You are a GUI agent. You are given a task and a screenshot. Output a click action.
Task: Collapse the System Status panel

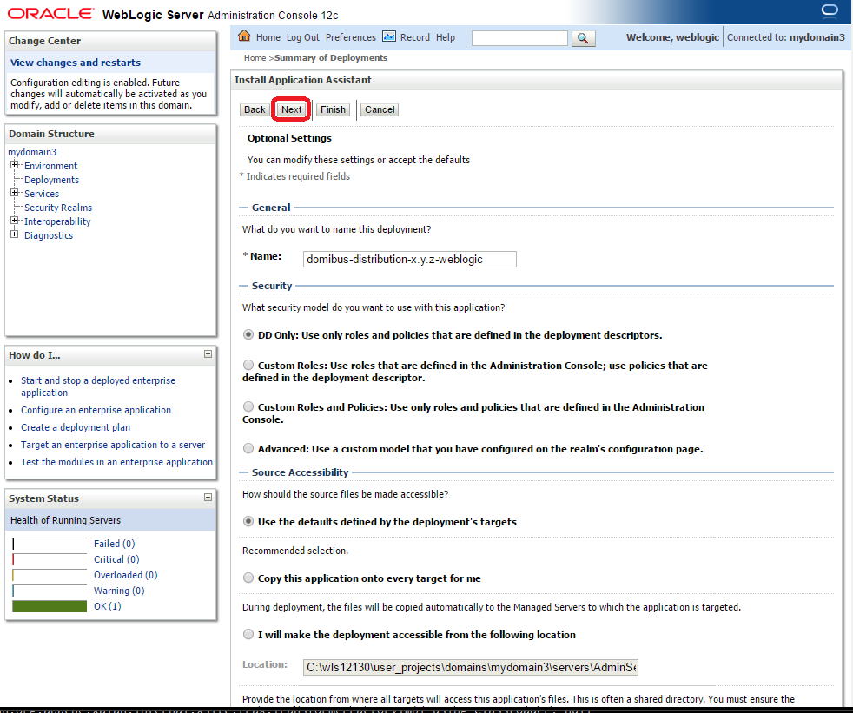click(208, 497)
